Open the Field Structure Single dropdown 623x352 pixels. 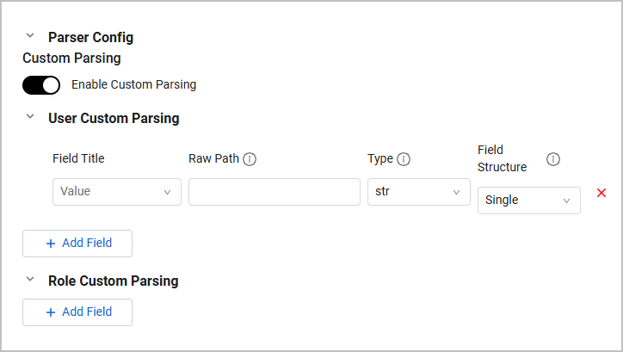(528, 201)
